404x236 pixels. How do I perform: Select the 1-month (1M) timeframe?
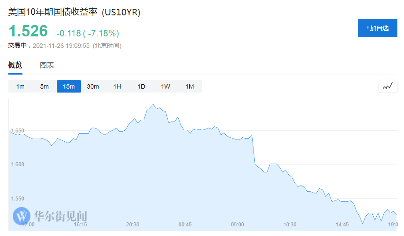(190, 86)
